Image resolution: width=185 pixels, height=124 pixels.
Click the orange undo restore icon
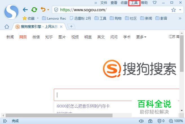click(43, 9)
